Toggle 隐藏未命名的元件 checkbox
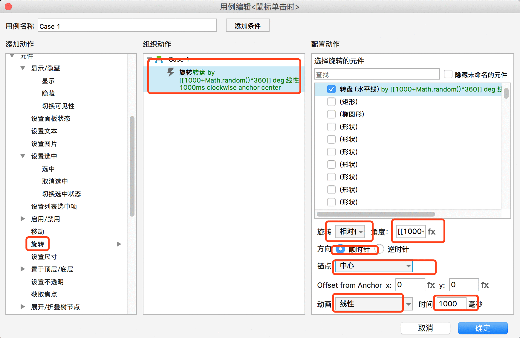Viewport: 520px width, 338px height. tap(448, 74)
